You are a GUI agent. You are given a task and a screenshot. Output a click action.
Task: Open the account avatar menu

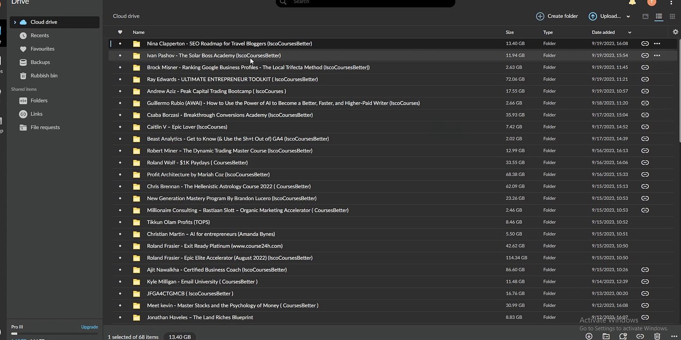pyautogui.click(x=652, y=2)
